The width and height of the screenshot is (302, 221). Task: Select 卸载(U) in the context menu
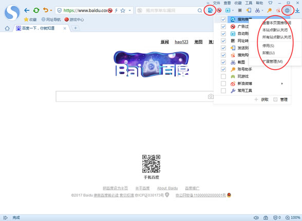268,53
